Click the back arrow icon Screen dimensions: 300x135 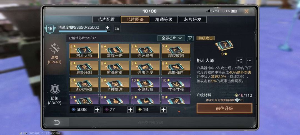coord(57,122)
